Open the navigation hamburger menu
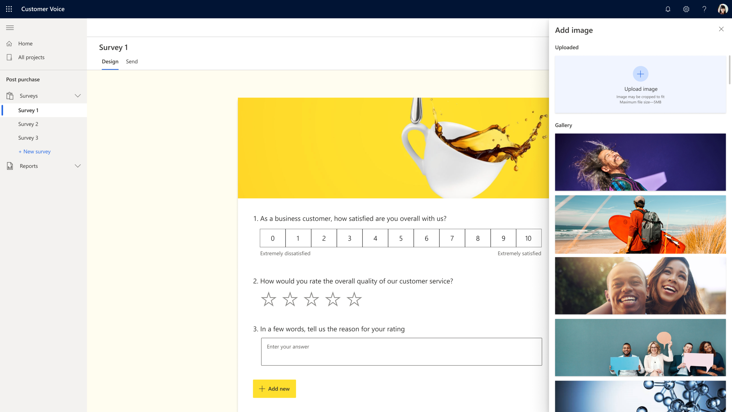Image resolution: width=732 pixels, height=412 pixels. pyautogui.click(x=10, y=27)
